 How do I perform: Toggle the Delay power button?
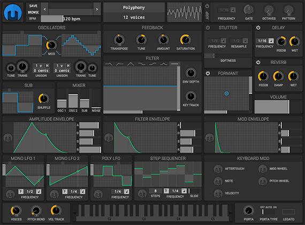point(258,28)
